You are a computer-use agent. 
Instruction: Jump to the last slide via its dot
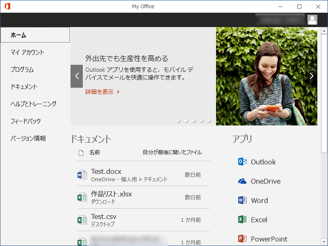[x=209, y=121]
